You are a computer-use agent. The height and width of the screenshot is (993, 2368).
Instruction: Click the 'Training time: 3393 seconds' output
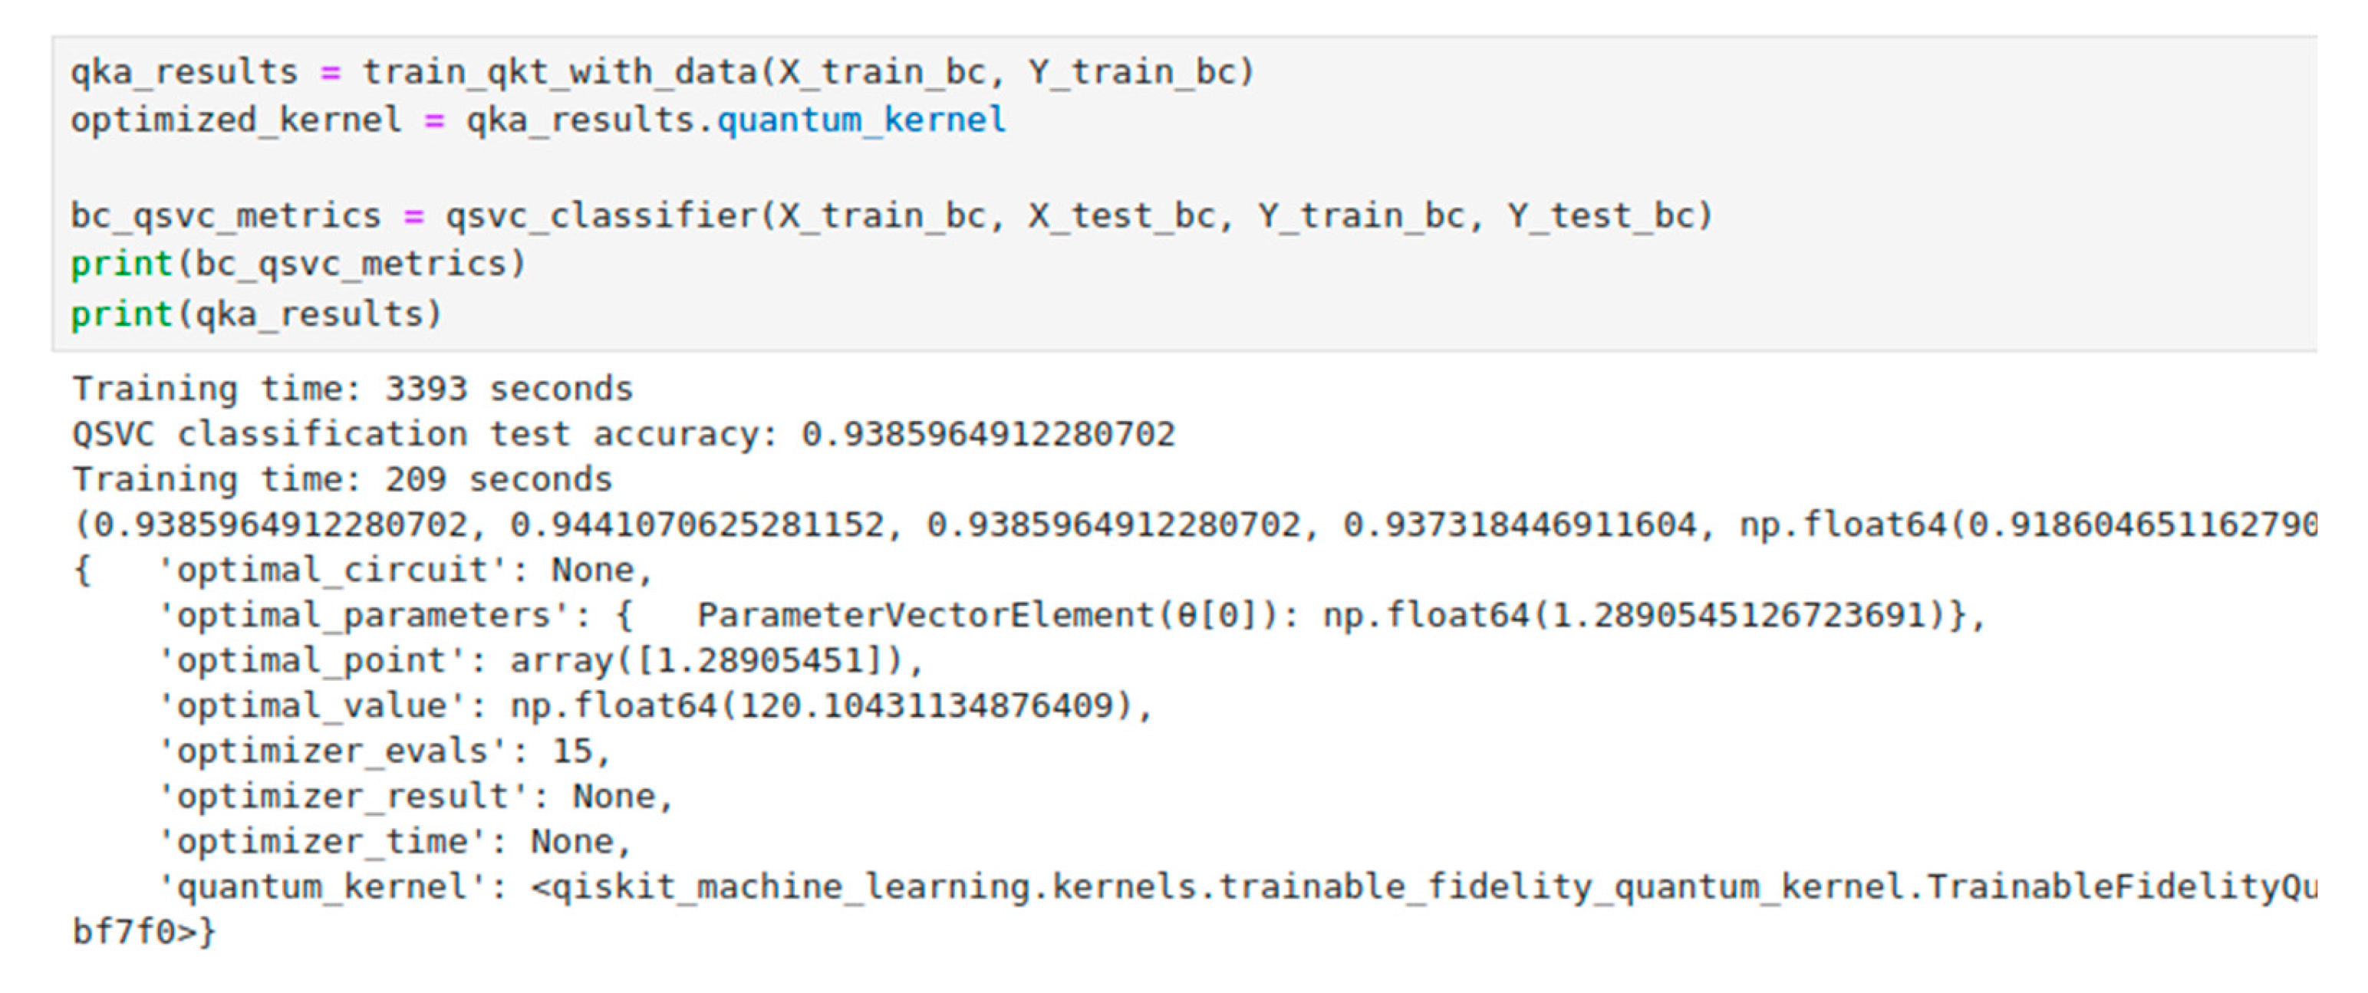click(352, 390)
